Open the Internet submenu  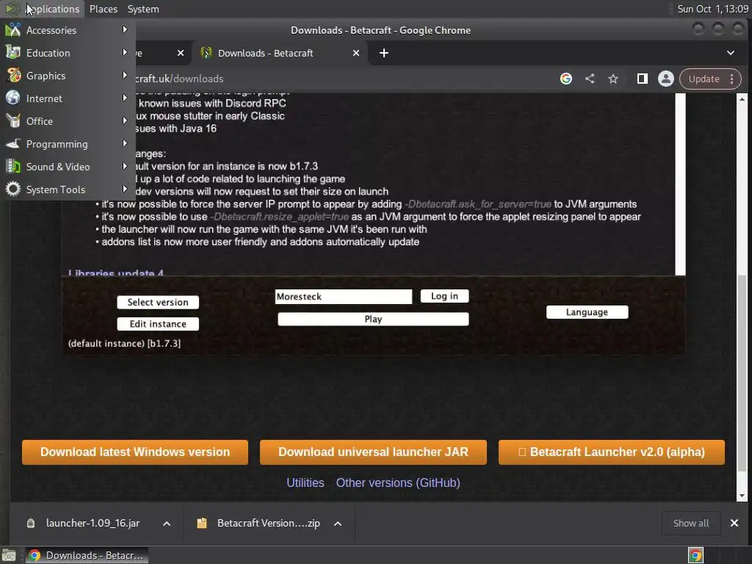68,98
